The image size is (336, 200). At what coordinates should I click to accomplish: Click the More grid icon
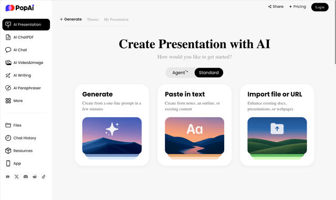click(x=8, y=101)
